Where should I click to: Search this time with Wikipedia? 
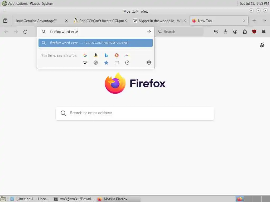point(85,63)
